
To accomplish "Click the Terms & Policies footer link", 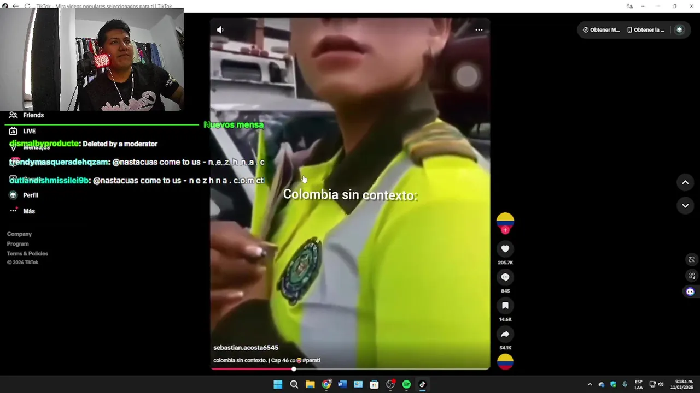I will (x=27, y=253).
